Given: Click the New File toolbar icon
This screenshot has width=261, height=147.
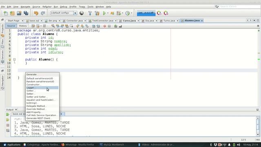Looking at the screenshot, I should tap(6, 13).
